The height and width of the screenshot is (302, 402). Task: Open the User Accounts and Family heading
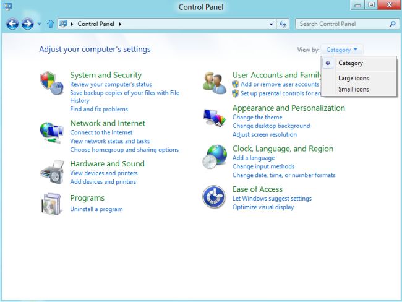tap(277, 75)
